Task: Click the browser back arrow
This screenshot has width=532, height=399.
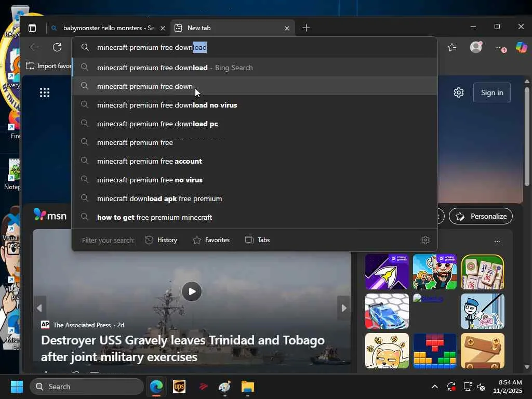Action: [34, 47]
